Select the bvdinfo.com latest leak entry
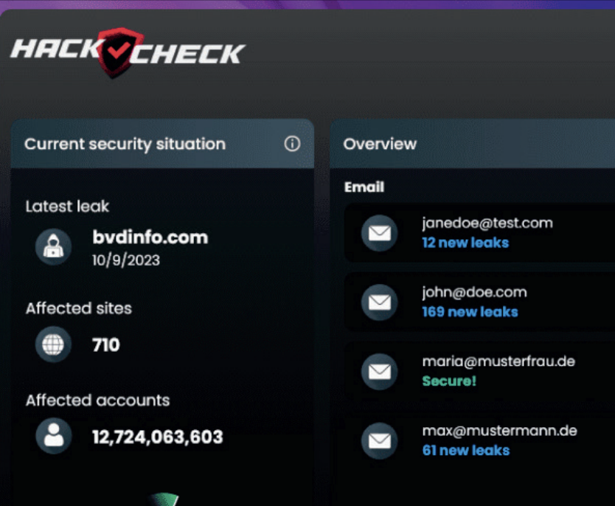Screen dimensions: 615x506 pos(150,238)
